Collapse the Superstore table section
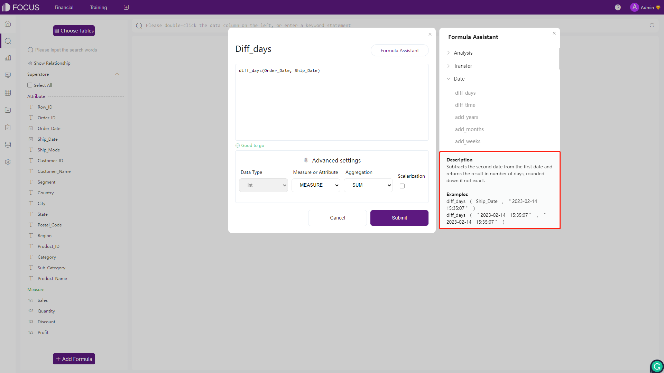 tap(117, 74)
